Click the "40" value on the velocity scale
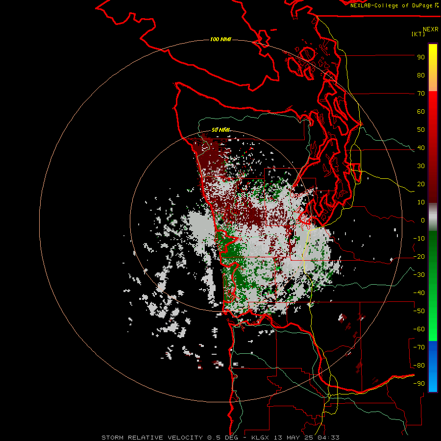Image resolution: width=441 pixels, height=441 pixels. (421, 148)
